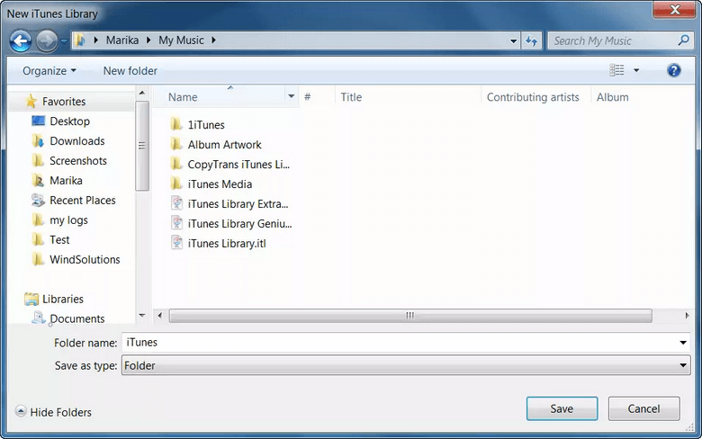This screenshot has width=702, height=439.
Task: Expand the arrow after My Music breadcrumb
Action: pyautogui.click(x=214, y=40)
